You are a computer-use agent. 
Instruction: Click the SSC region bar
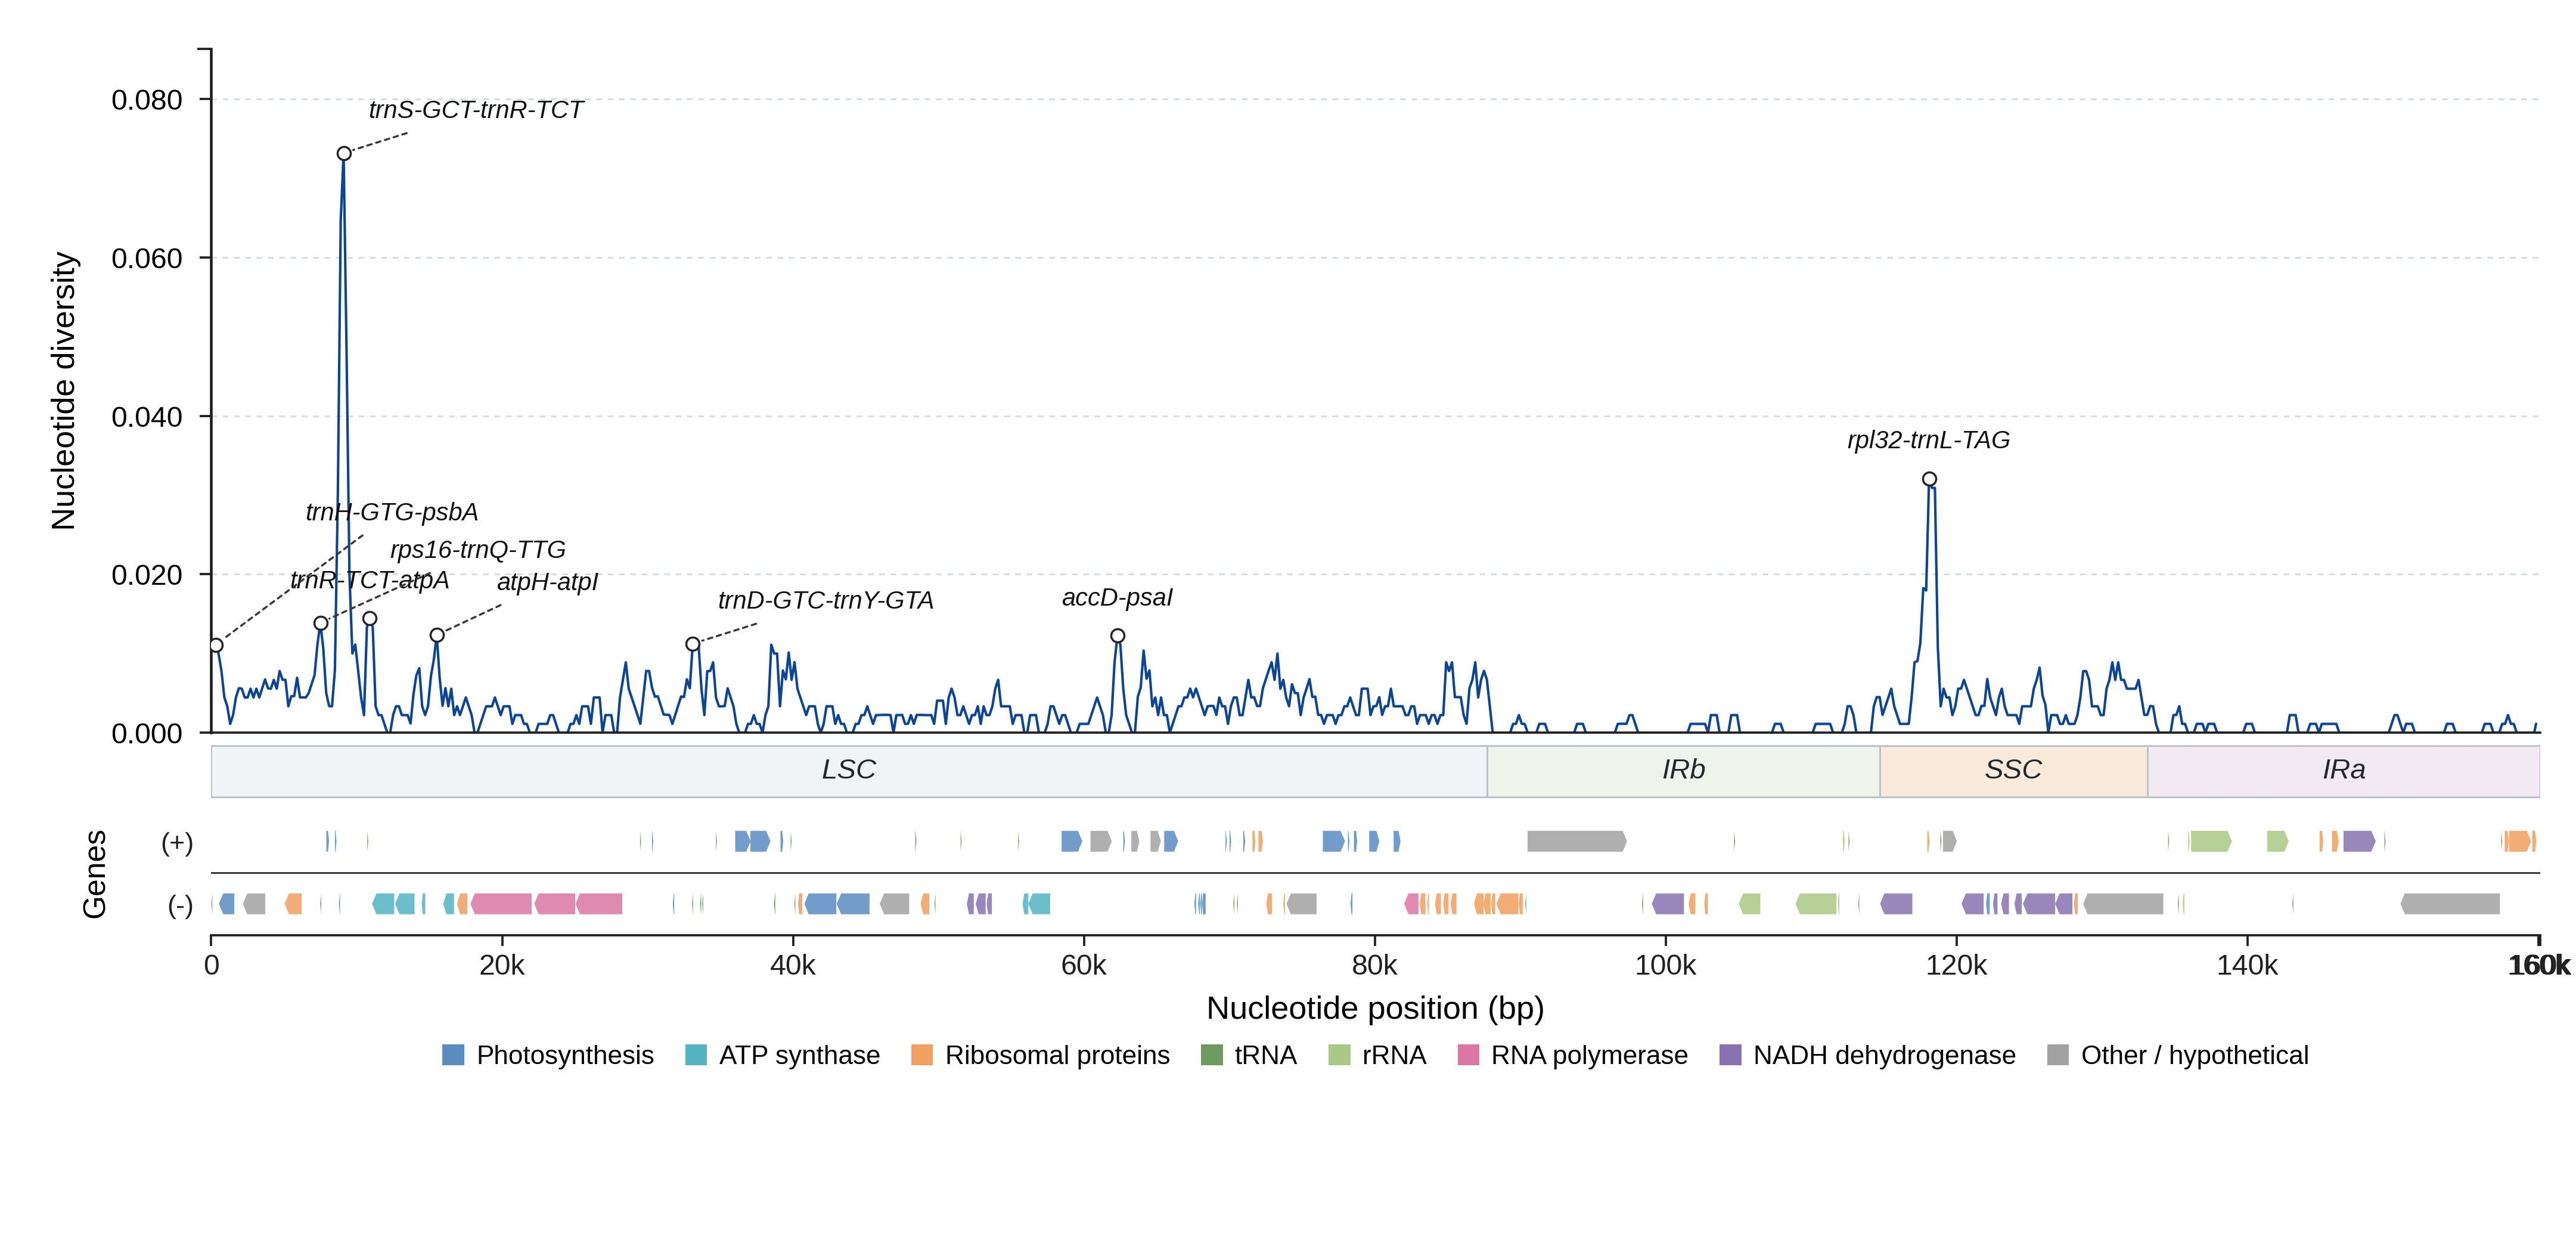coord(2013,771)
